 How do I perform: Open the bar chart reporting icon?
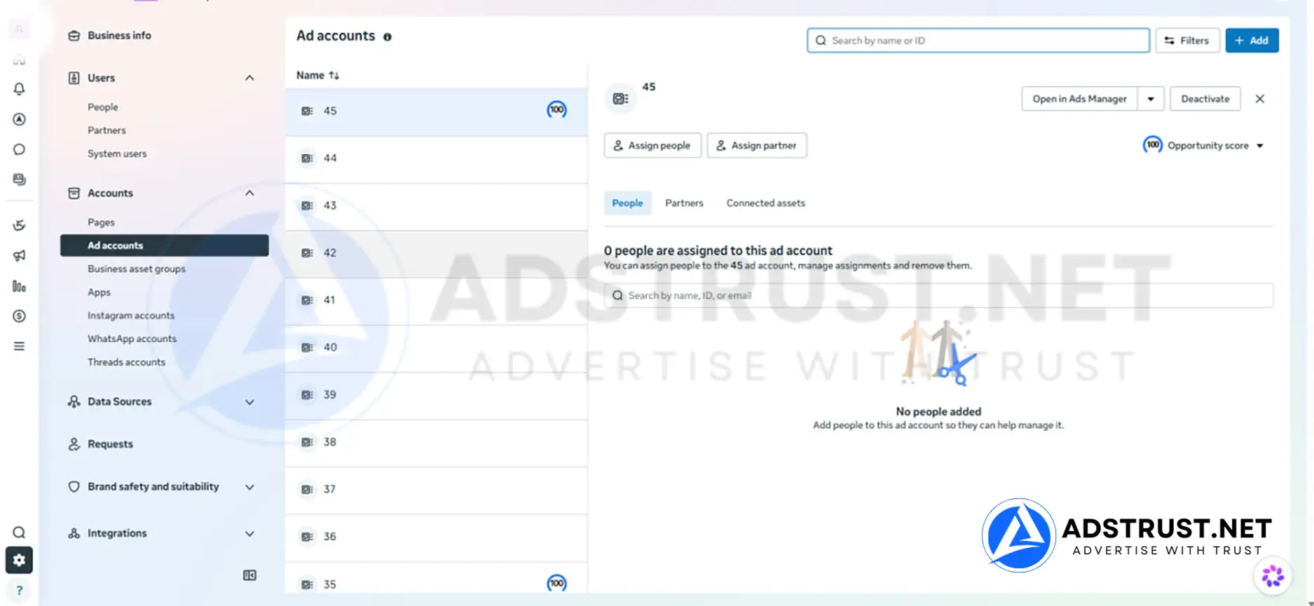pyautogui.click(x=19, y=286)
